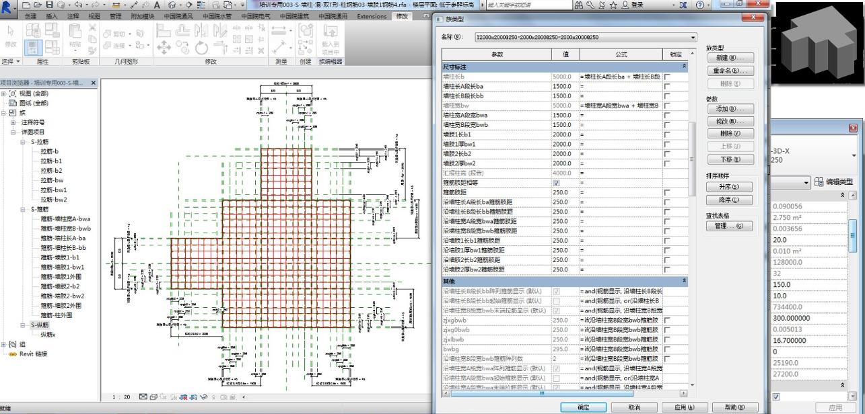865x414 pixels.
Task: Click the view scale 1 : 20 control
Action: (x=122, y=397)
